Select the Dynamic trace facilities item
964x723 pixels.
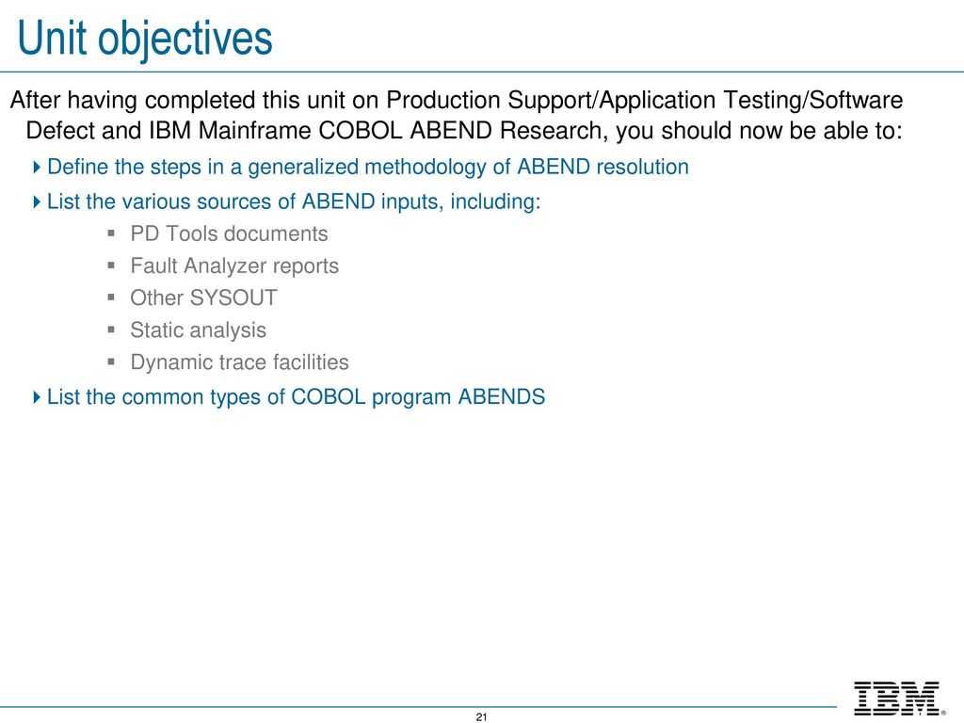239,362
